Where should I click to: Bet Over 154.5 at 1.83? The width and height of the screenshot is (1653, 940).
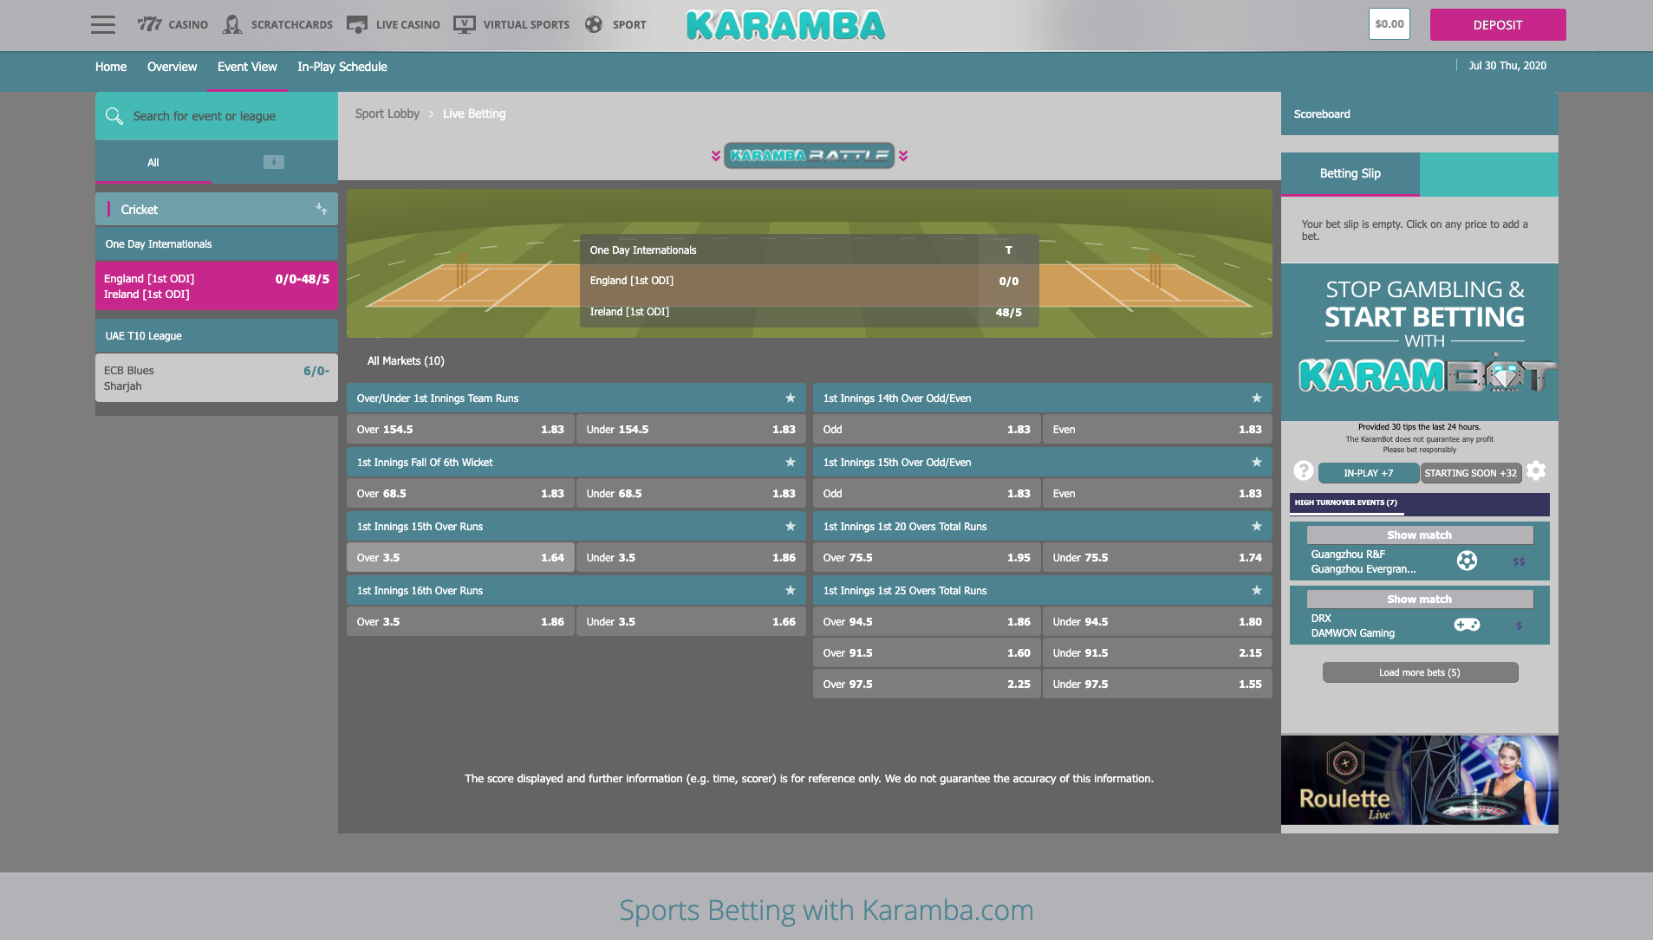point(460,429)
